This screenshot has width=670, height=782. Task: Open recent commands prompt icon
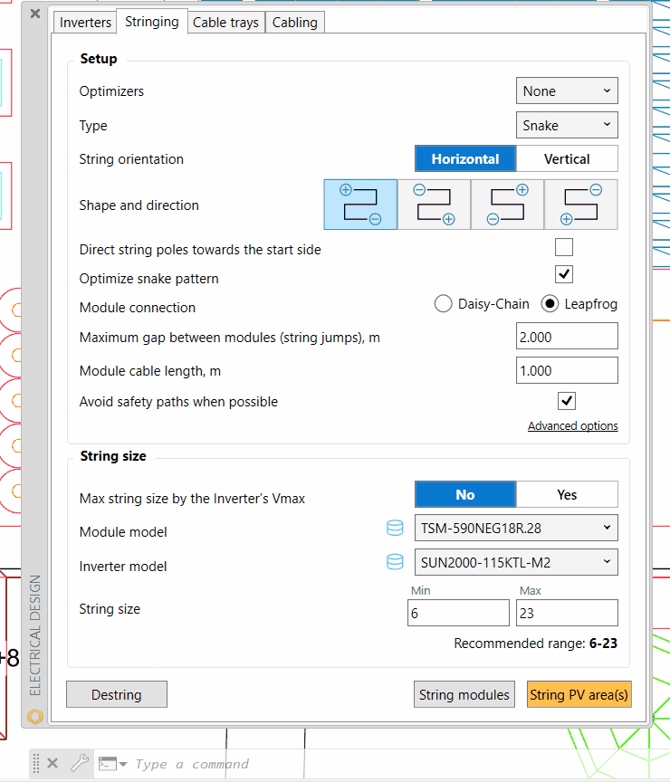112,764
